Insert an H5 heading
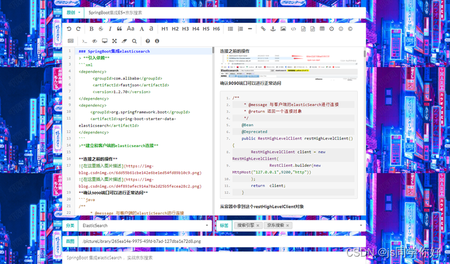The height and width of the screenshot is (264, 450). point(206,29)
